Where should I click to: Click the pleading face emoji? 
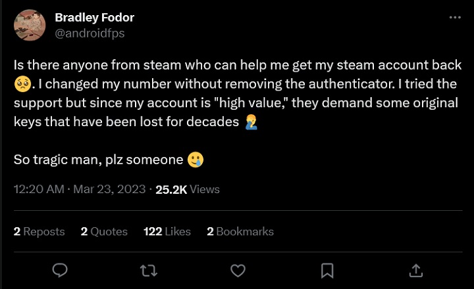click(x=21, y=85)
